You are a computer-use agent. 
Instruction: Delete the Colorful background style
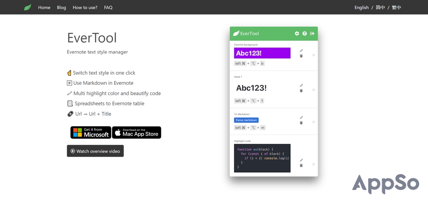[x=301, y=56]
